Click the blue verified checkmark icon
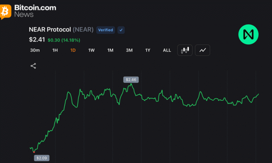The width and height of the screenshot is (272, 163). click(121, 30)
